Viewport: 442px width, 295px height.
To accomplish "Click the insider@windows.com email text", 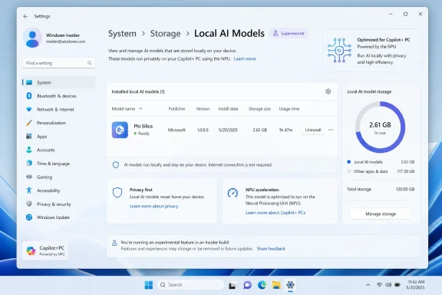I will [x=65, y=41].
